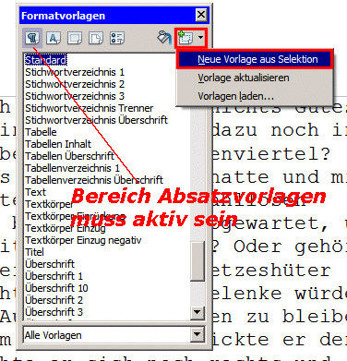Select Stichwortverzeichnis Trenner style
This screenshot has width=347, height=361.
coord(89,108)
